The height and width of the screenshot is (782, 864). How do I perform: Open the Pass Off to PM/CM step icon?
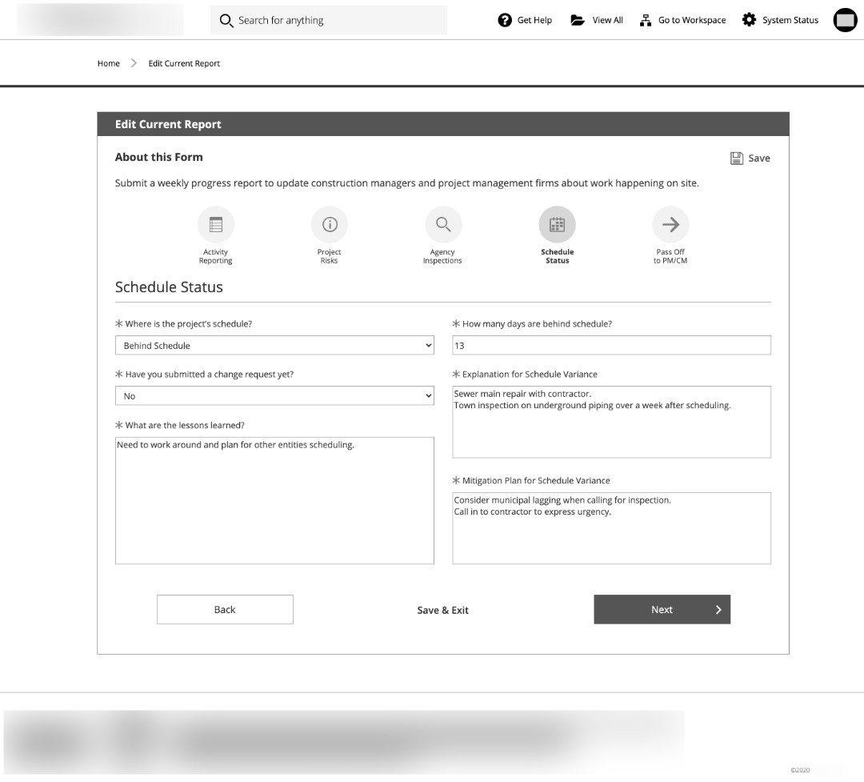coord(670,224)
